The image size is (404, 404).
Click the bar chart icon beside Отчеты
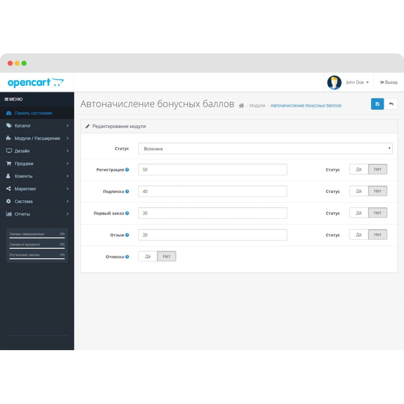[x=9, y=214]
